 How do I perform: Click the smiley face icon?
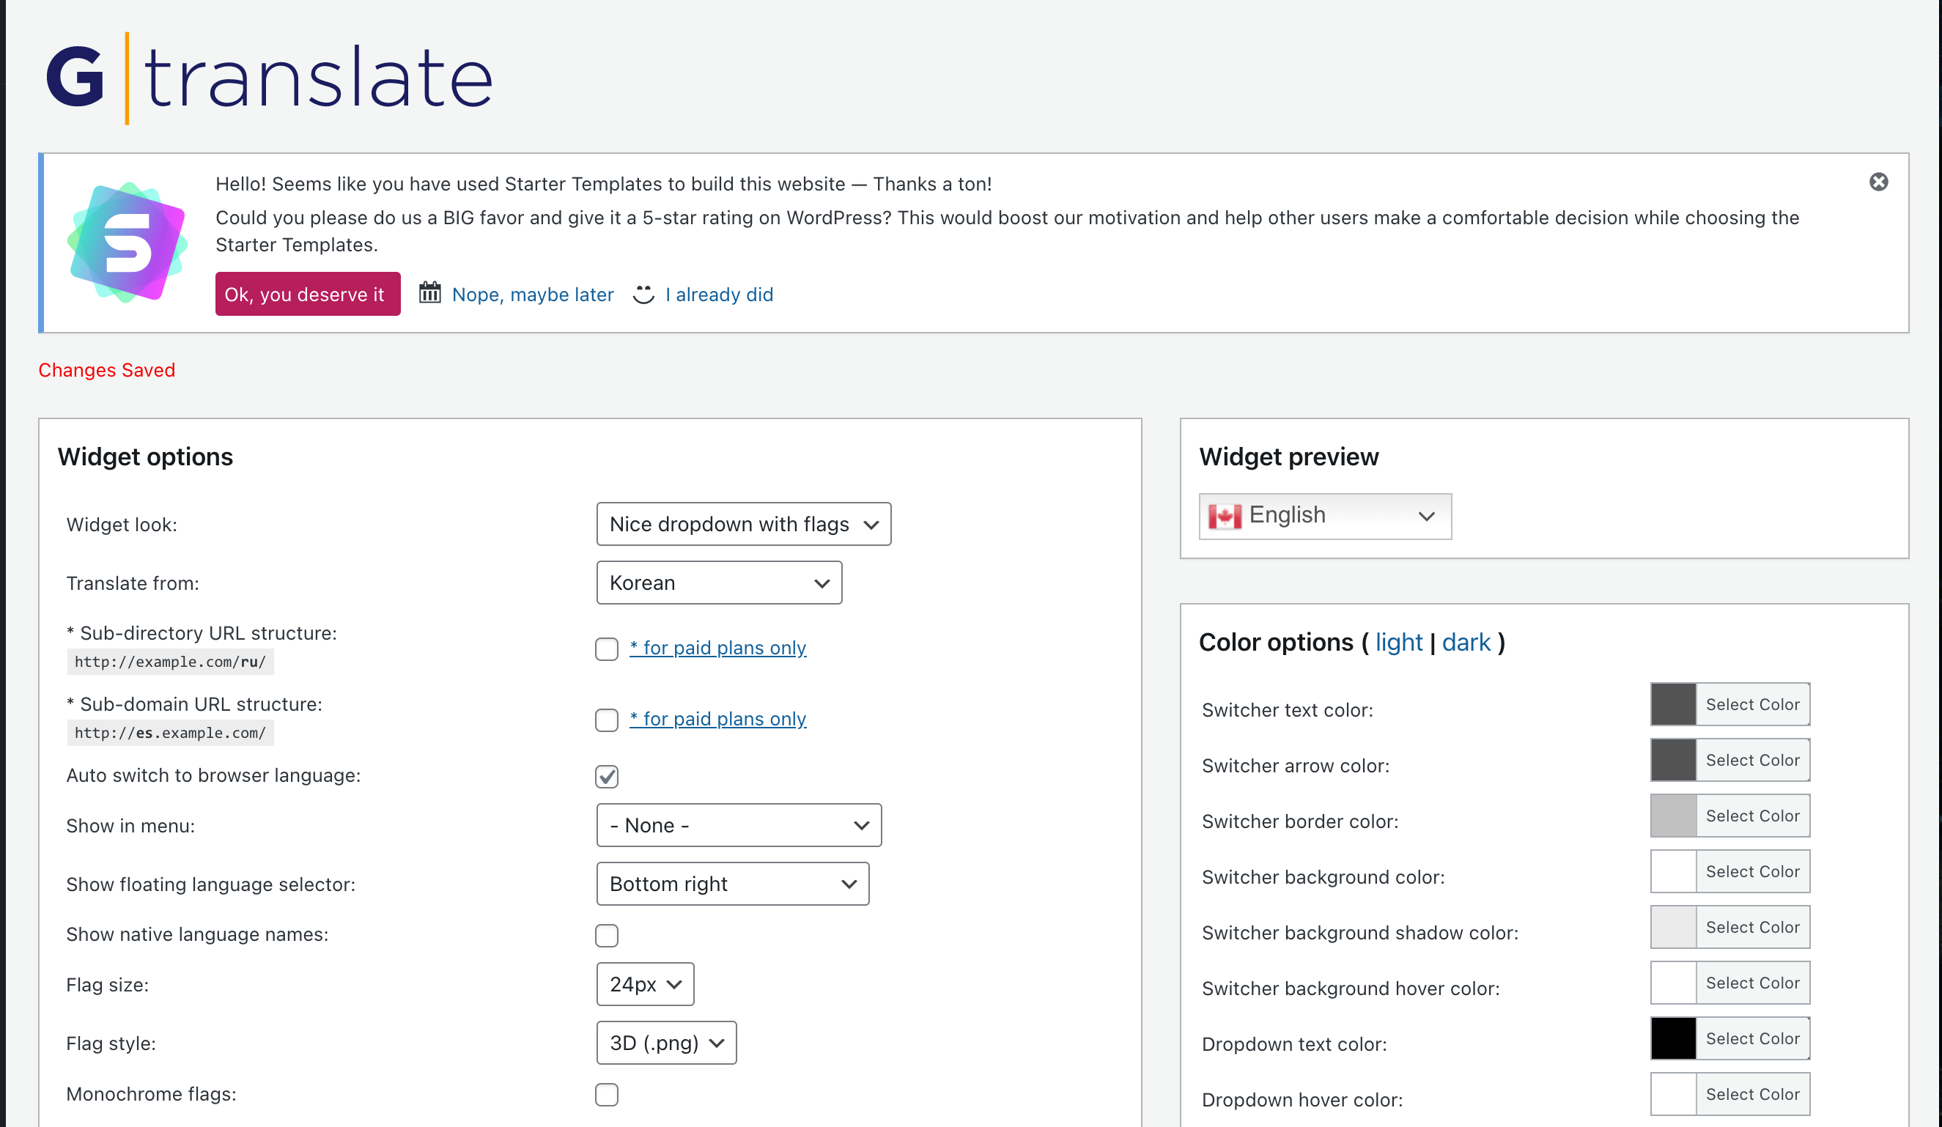point(643,295)
